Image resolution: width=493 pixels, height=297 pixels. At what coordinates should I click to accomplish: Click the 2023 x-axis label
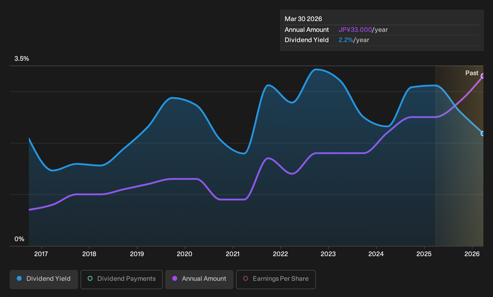pyautogui.click(x=328, y=254)
